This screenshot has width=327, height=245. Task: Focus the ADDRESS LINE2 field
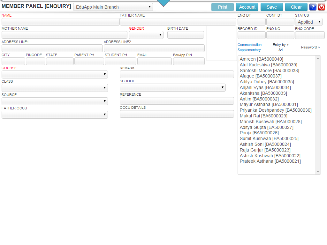pos(154,48)
